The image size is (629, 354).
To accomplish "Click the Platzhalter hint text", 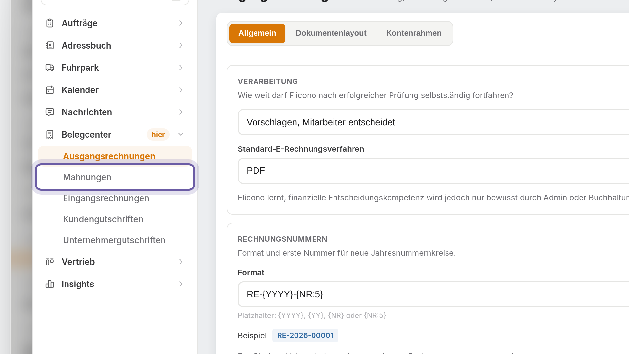I will tap(312, 315).
